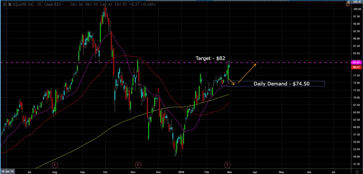Click the 102.43 crosshair price label

coord(357,2)
